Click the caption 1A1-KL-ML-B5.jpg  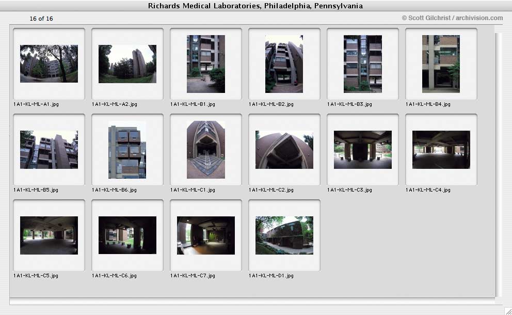coord(36,190)
